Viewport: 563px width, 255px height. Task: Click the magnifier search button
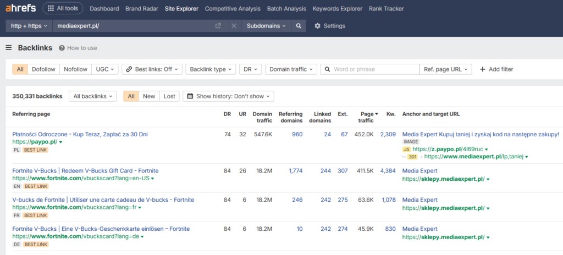pos(299,26)
